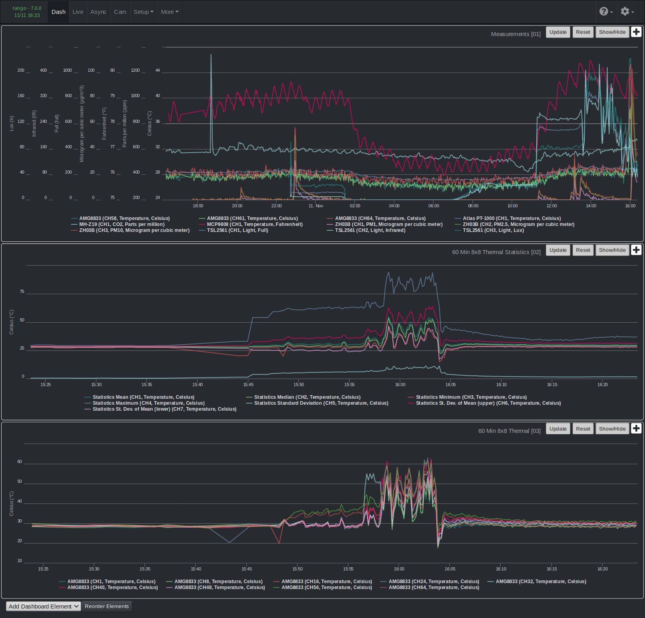645x618 pixels.
Task: Update the Measurements chart
Action: tap(558, 32)
